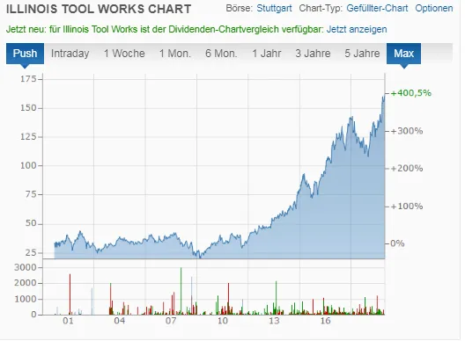Screen dimensions: 465x341
Task: Open the Stuttgart Börse selector
Action: tap(274, 8)
